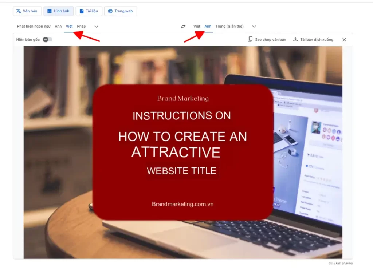Select Anh as the target language

tap(208, 26)
